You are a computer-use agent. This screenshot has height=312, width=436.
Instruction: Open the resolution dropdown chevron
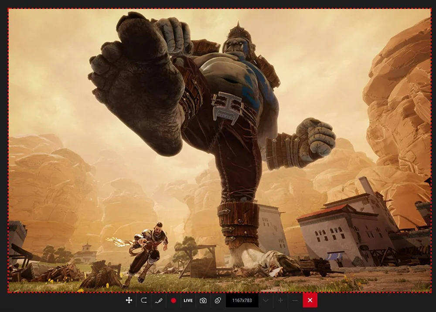[266, 300]
